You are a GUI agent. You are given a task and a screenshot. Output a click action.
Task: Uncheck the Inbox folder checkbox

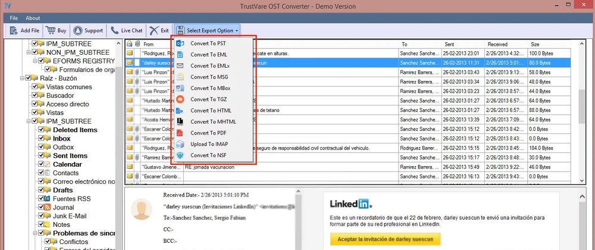coord(42,139)
